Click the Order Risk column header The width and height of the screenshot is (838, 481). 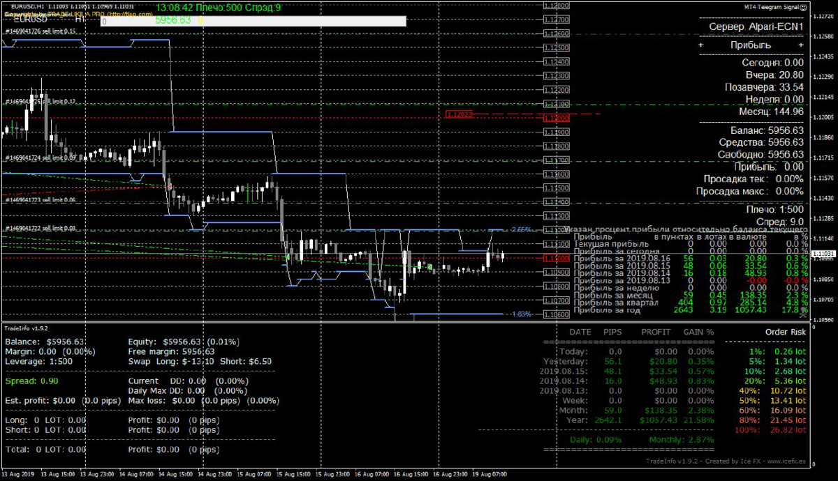point(785,333)
